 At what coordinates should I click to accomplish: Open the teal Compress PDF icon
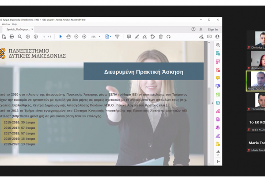[x=218, y=103]
